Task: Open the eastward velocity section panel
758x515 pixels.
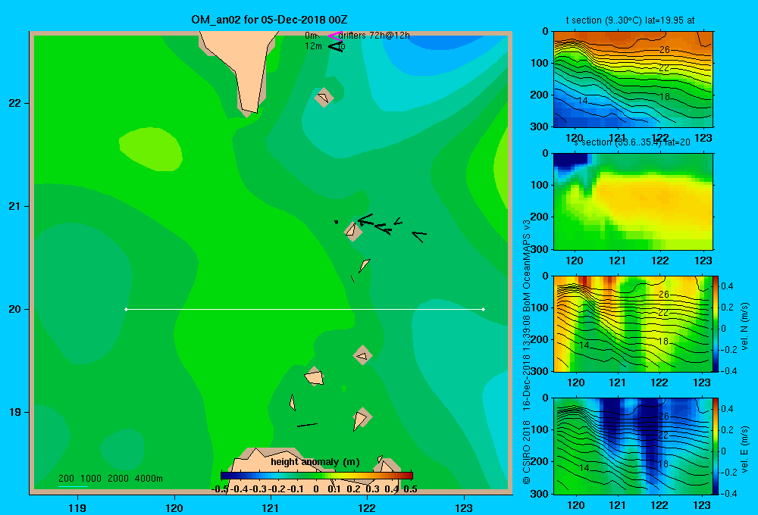Action: point(633,446)
